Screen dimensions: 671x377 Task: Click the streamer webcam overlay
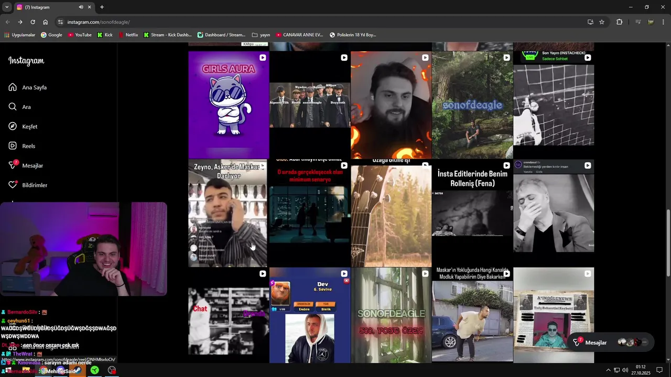pyautogui.click(x=83, y=249)
